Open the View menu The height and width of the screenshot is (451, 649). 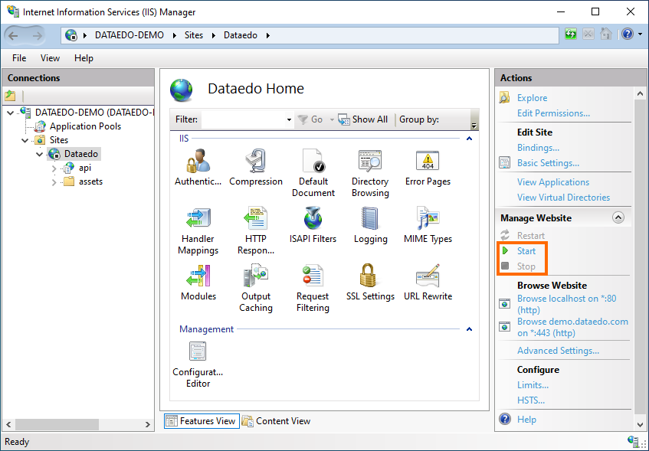pyautogui.click(x=50, y=58)
